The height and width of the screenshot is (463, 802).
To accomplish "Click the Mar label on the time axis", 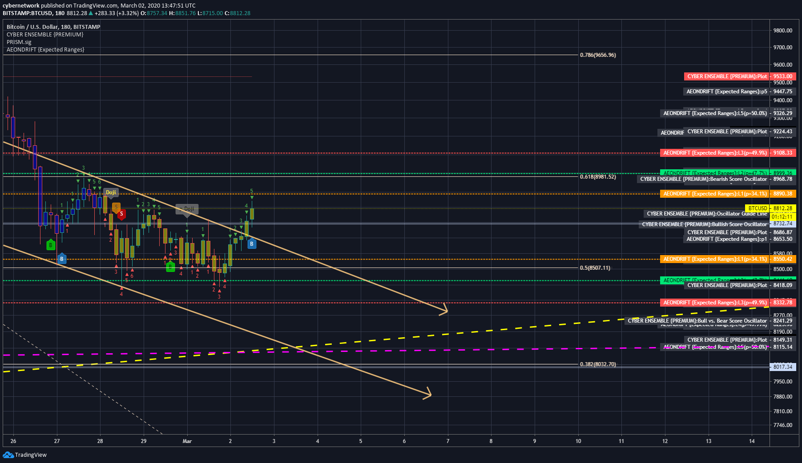I will [187, 441].
